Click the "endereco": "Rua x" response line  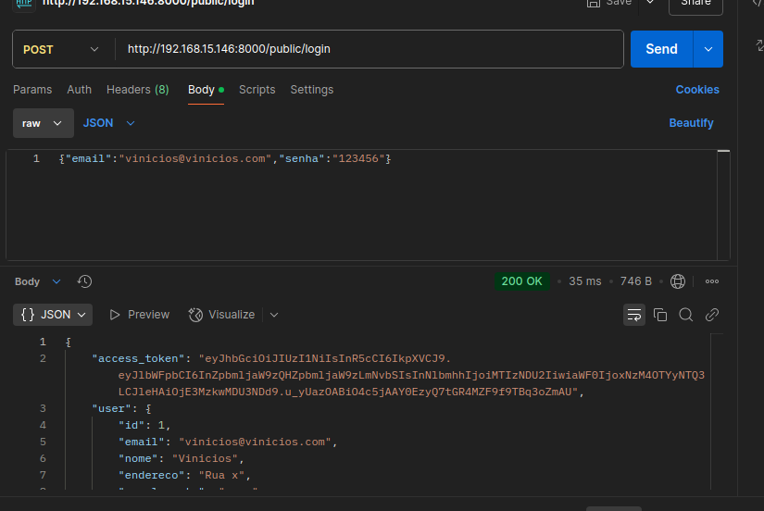coord(184,476)
